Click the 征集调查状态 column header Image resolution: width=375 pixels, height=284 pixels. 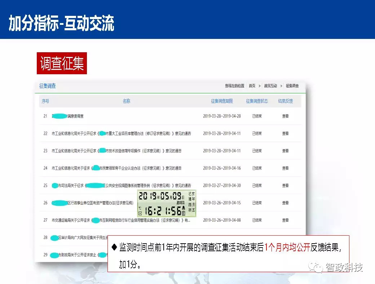[x=257, y=101]
